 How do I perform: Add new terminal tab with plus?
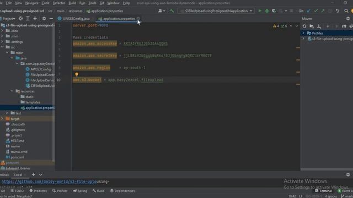coord(33,175)
